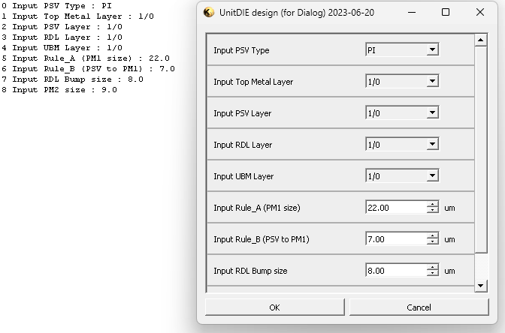Decrement the Rule_B PSV to PM1 value

[x=432, y=242]
